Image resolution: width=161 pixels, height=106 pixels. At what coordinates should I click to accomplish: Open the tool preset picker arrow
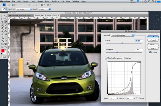[6, 9]
